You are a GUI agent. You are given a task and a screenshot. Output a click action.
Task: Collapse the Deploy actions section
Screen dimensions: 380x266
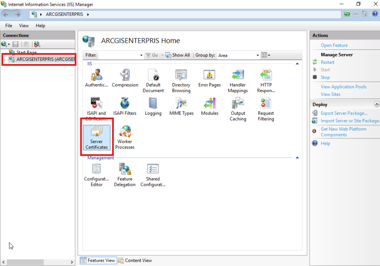point(376,104)
